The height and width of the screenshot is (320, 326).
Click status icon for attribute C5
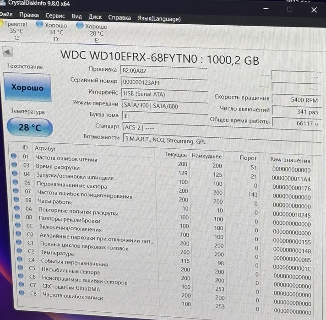click(20, 267)
